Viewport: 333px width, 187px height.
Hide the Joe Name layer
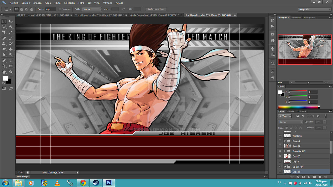(x=280, y=136)
